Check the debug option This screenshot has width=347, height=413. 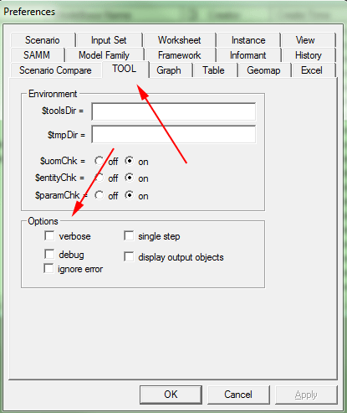(x=49, y=255)
